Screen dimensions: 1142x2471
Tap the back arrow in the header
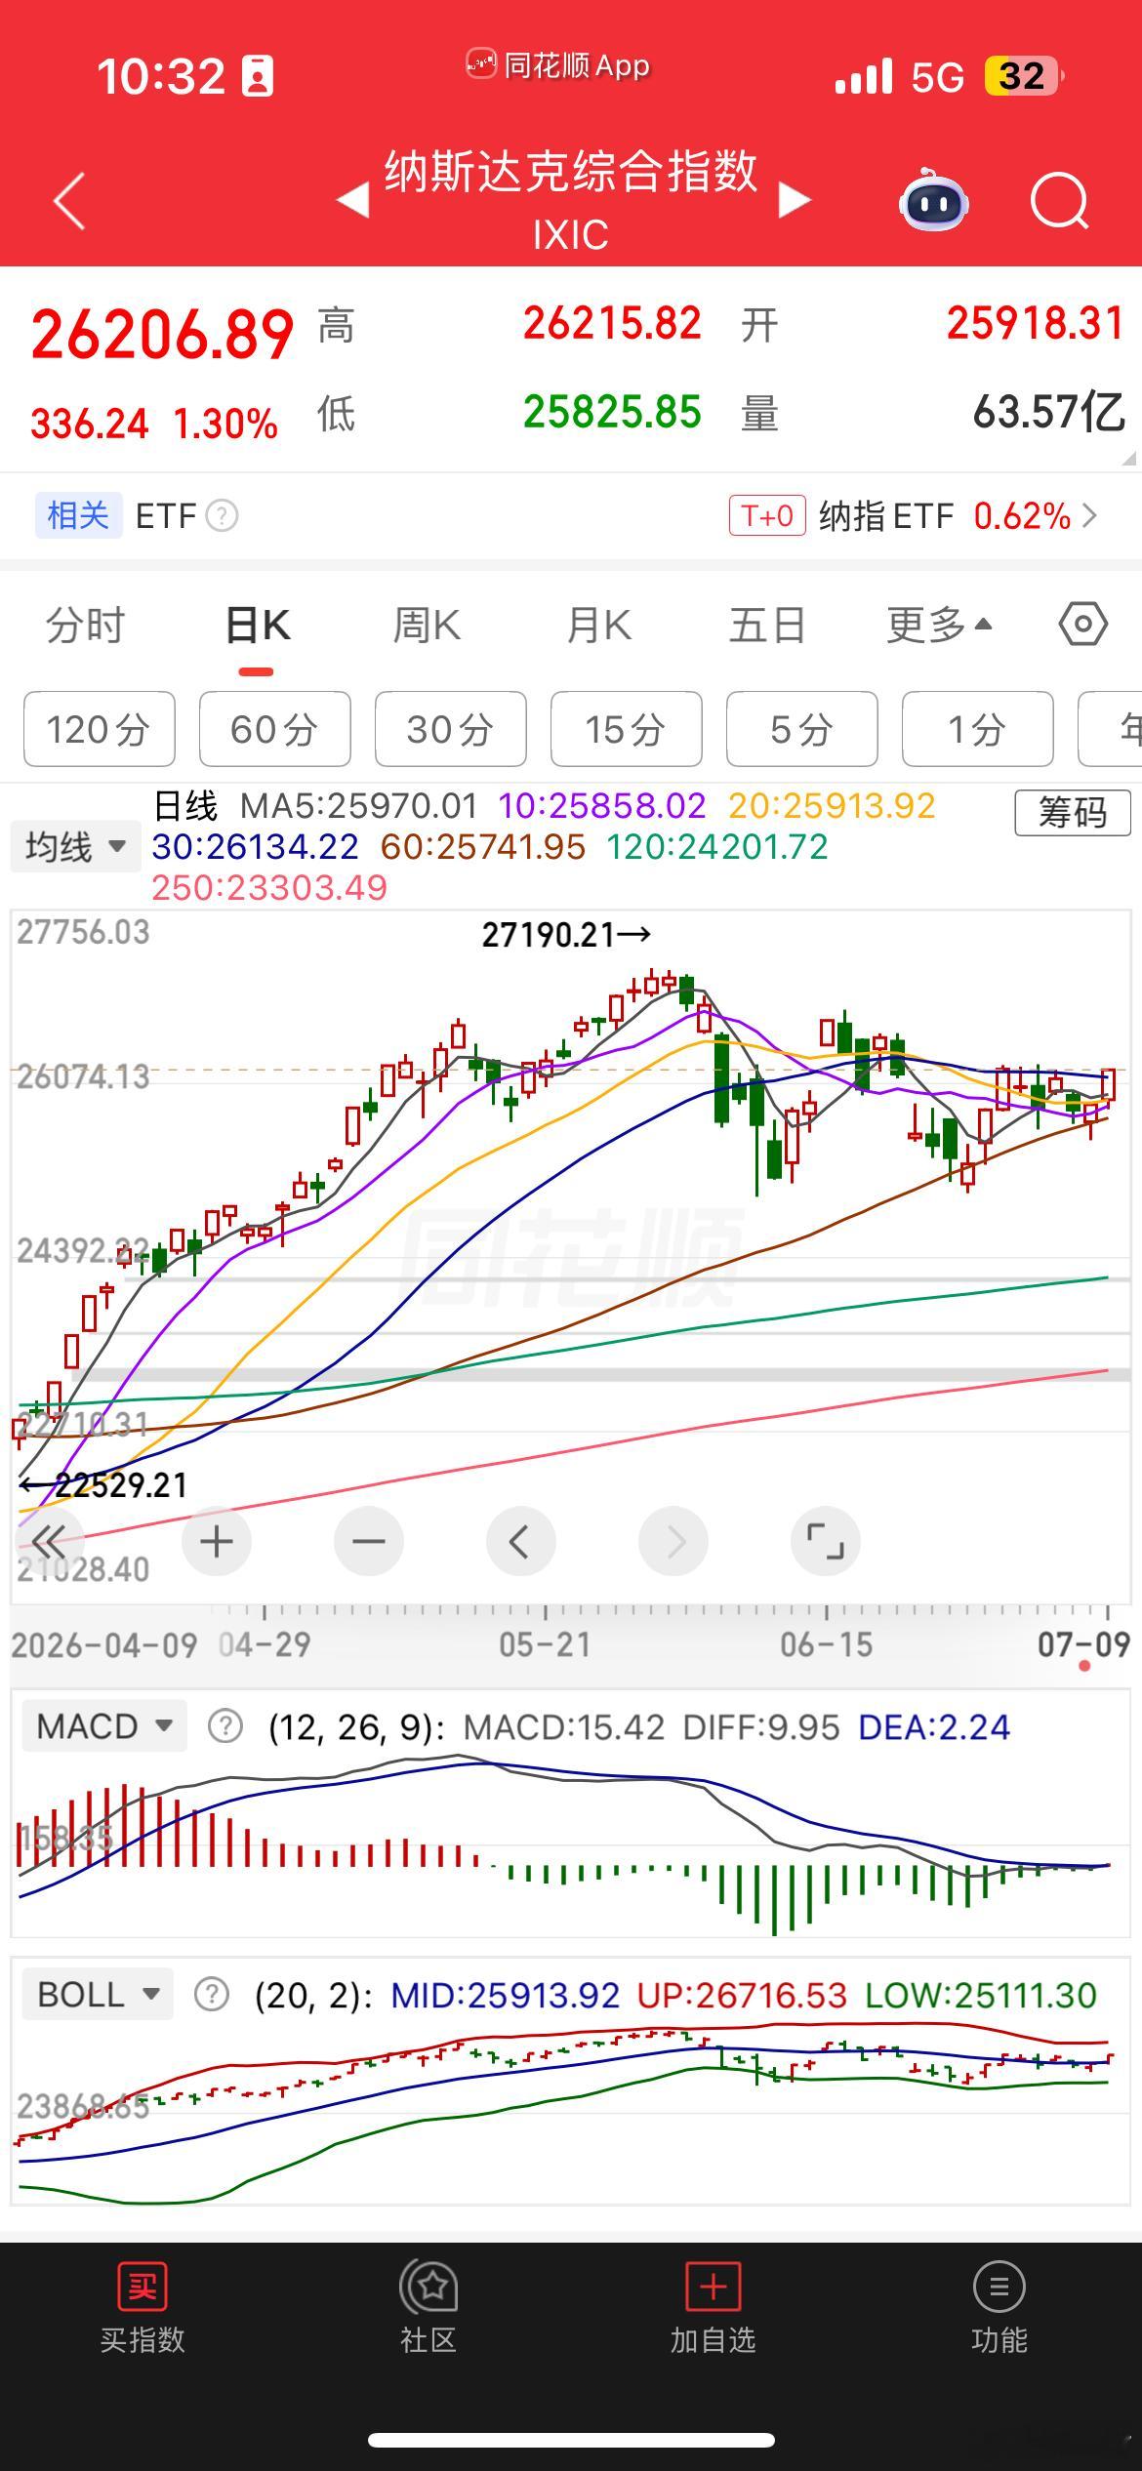(x=69, y=201)
